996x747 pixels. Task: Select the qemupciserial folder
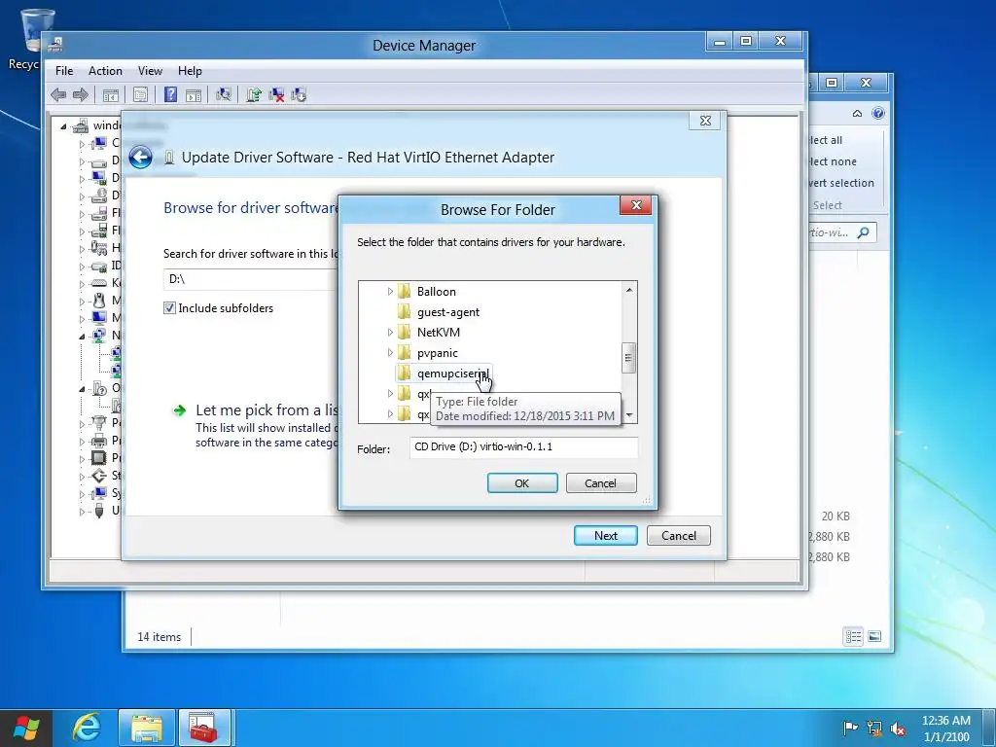[452, 373]
